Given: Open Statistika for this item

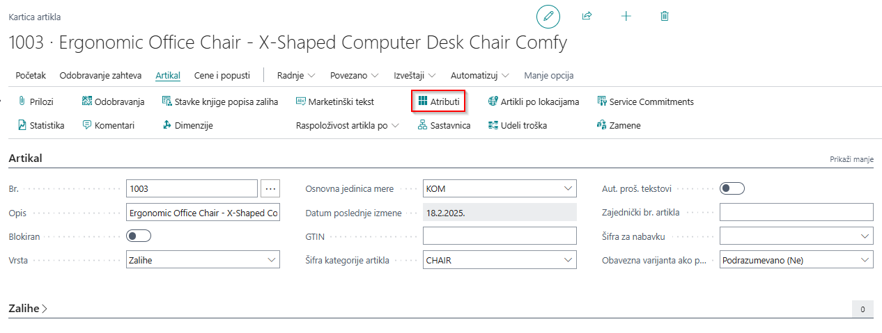Looking at the screenshot, I should pos(41,125).
